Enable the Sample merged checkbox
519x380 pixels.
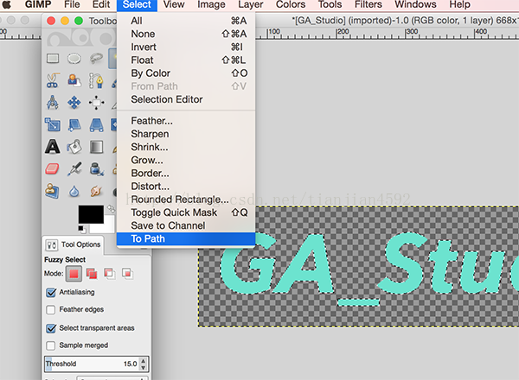pos(51,345)
